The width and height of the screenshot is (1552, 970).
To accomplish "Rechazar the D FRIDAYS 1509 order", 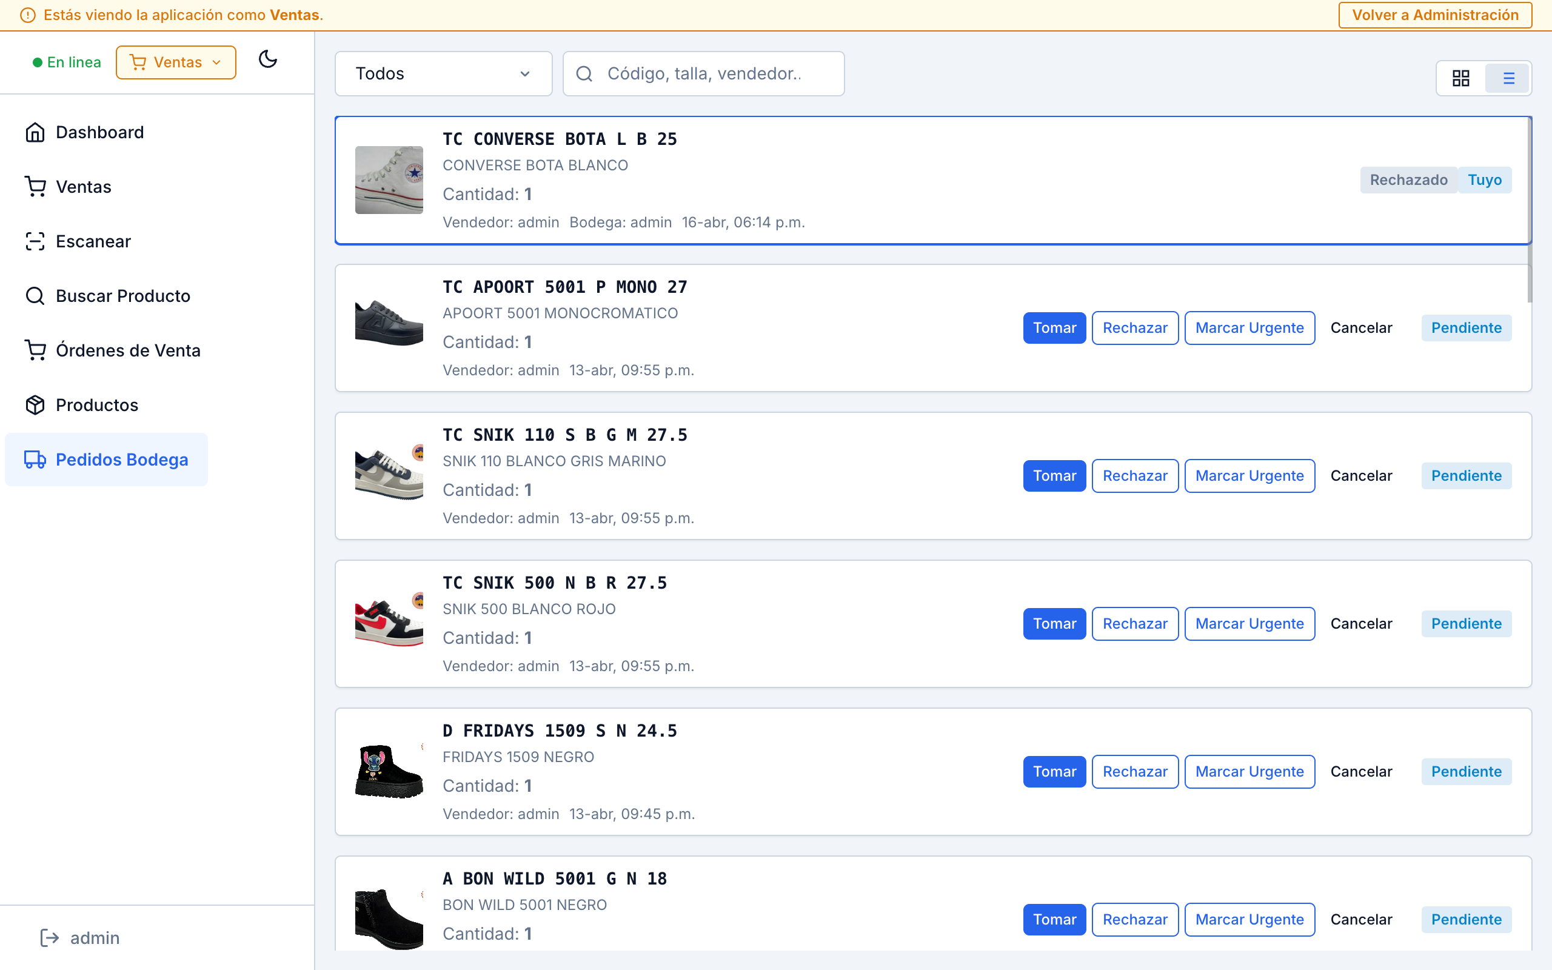I will pos(1134,771).
